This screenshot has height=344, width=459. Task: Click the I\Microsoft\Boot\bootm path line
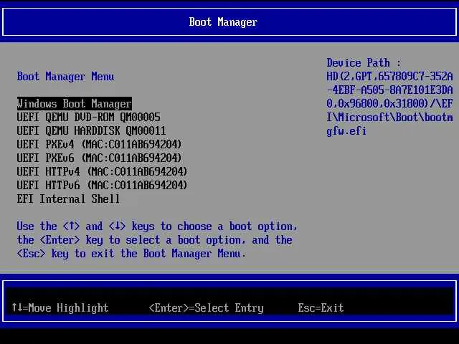[x=389, y=118]
